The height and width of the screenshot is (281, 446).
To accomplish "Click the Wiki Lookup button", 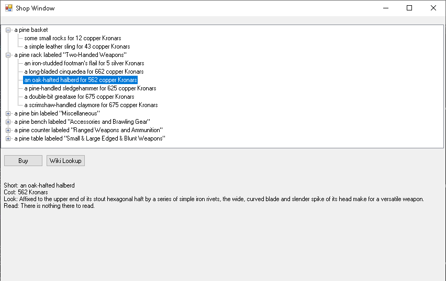I will tap(65, 161).
